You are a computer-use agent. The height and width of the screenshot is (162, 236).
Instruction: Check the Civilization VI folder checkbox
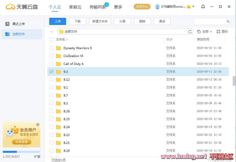point(52,56)
